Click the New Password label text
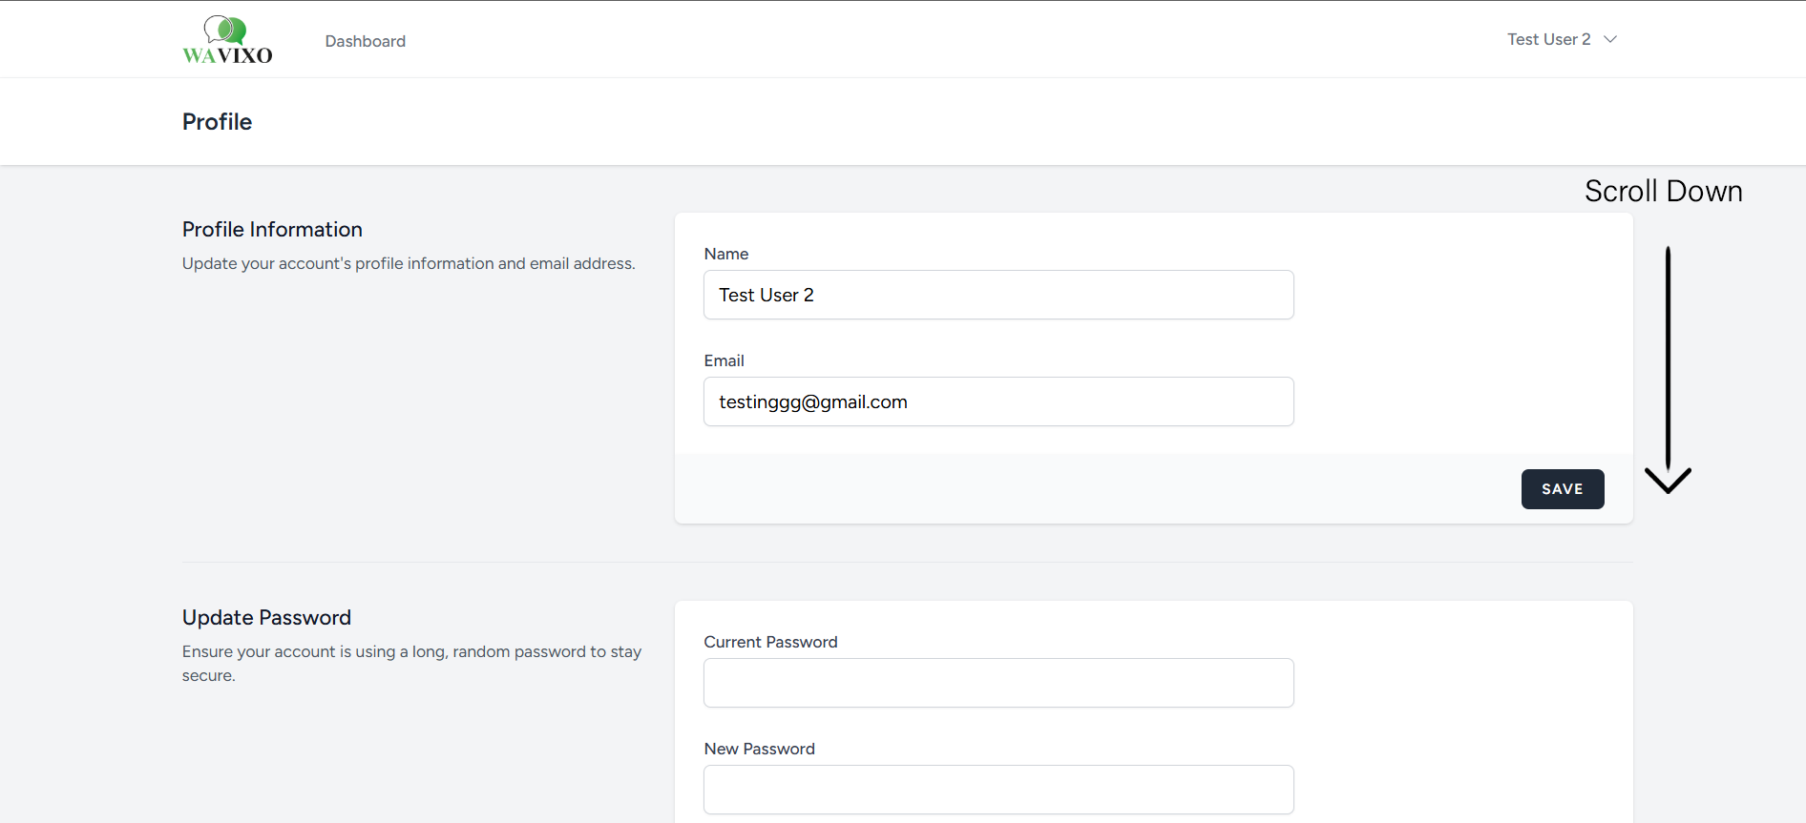Image resolution: width=1806 pixels, height=823 pixels. pyautogui.click(x=759, y=749)
